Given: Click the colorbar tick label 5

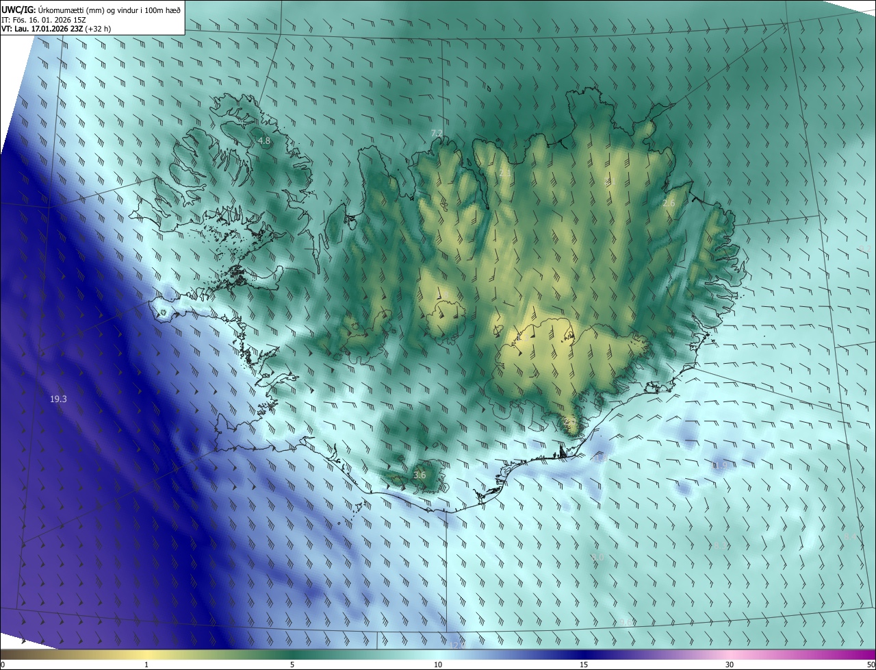Looking at the screenshot, I should pyautogui.click(x=292, y=665).
